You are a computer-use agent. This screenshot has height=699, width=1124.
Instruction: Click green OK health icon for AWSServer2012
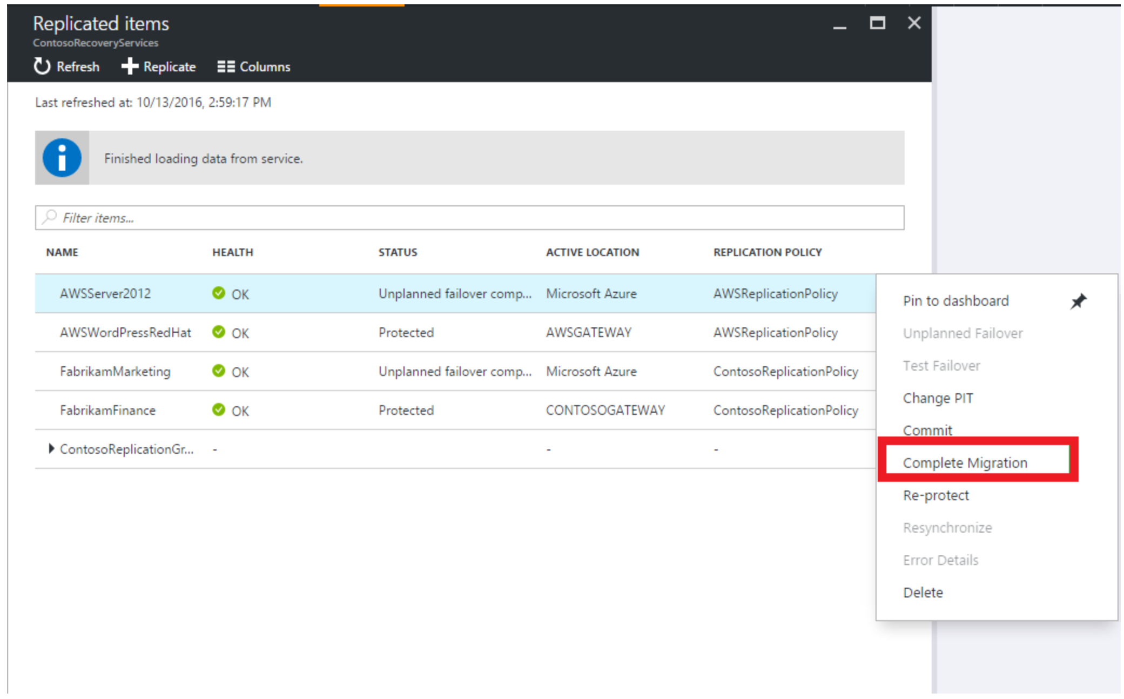click(219, 293)
